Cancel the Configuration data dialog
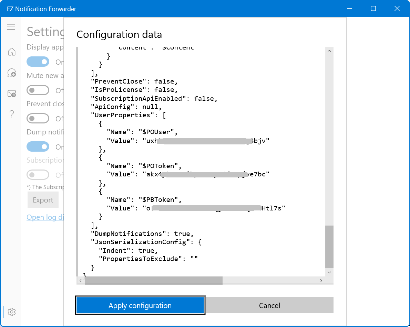 point(269,305)
